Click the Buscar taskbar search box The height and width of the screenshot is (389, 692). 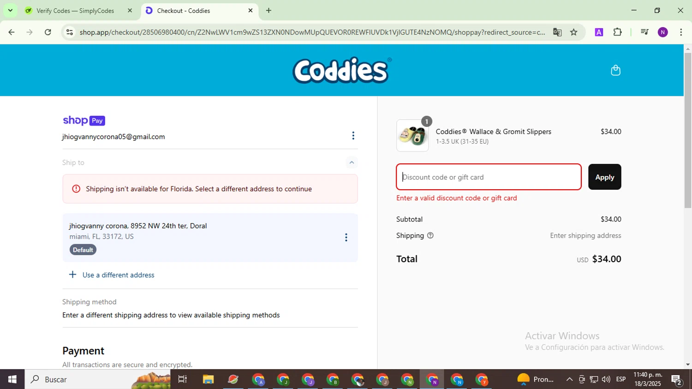tap(98, 379)
